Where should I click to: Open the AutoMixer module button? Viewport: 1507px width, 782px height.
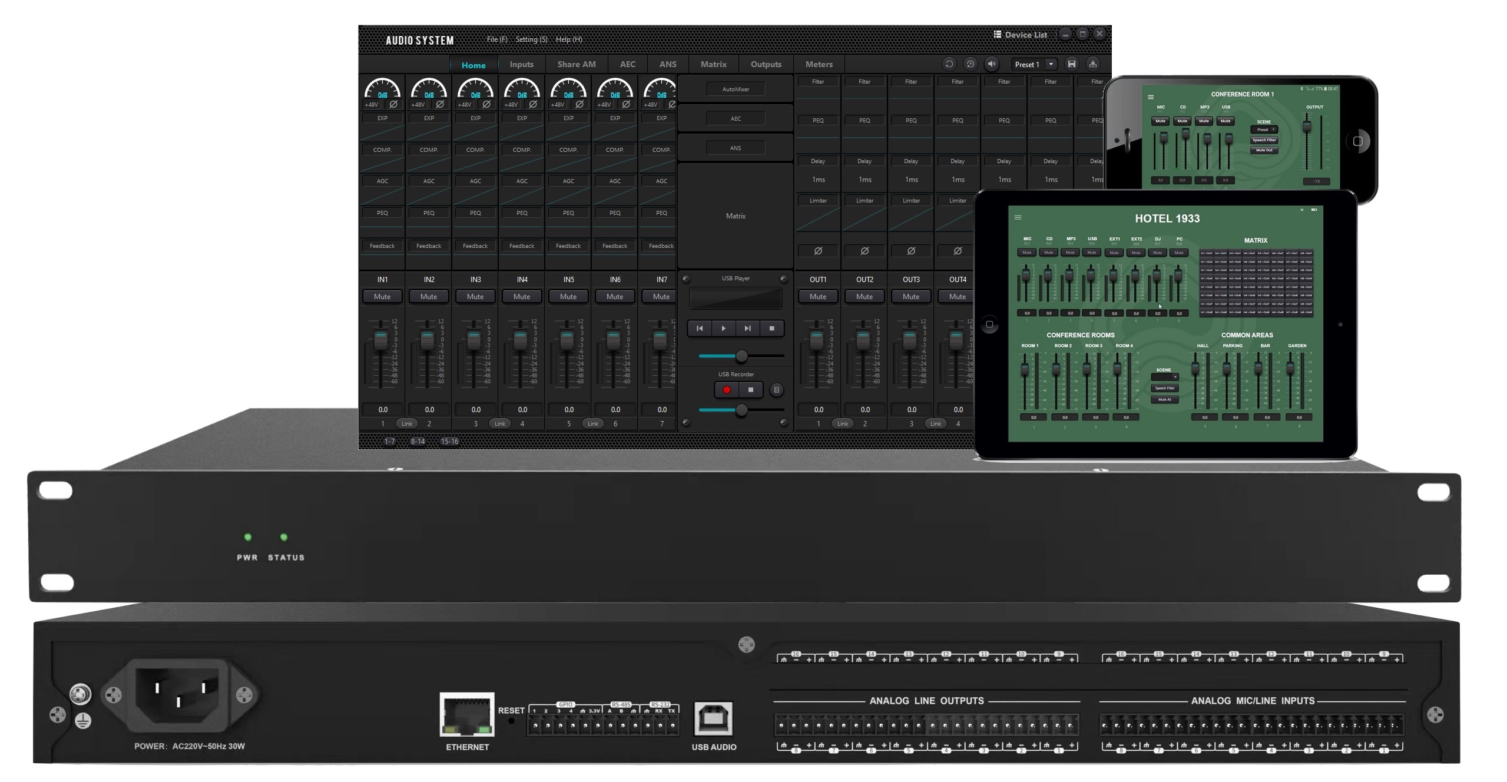coord(736,90)
